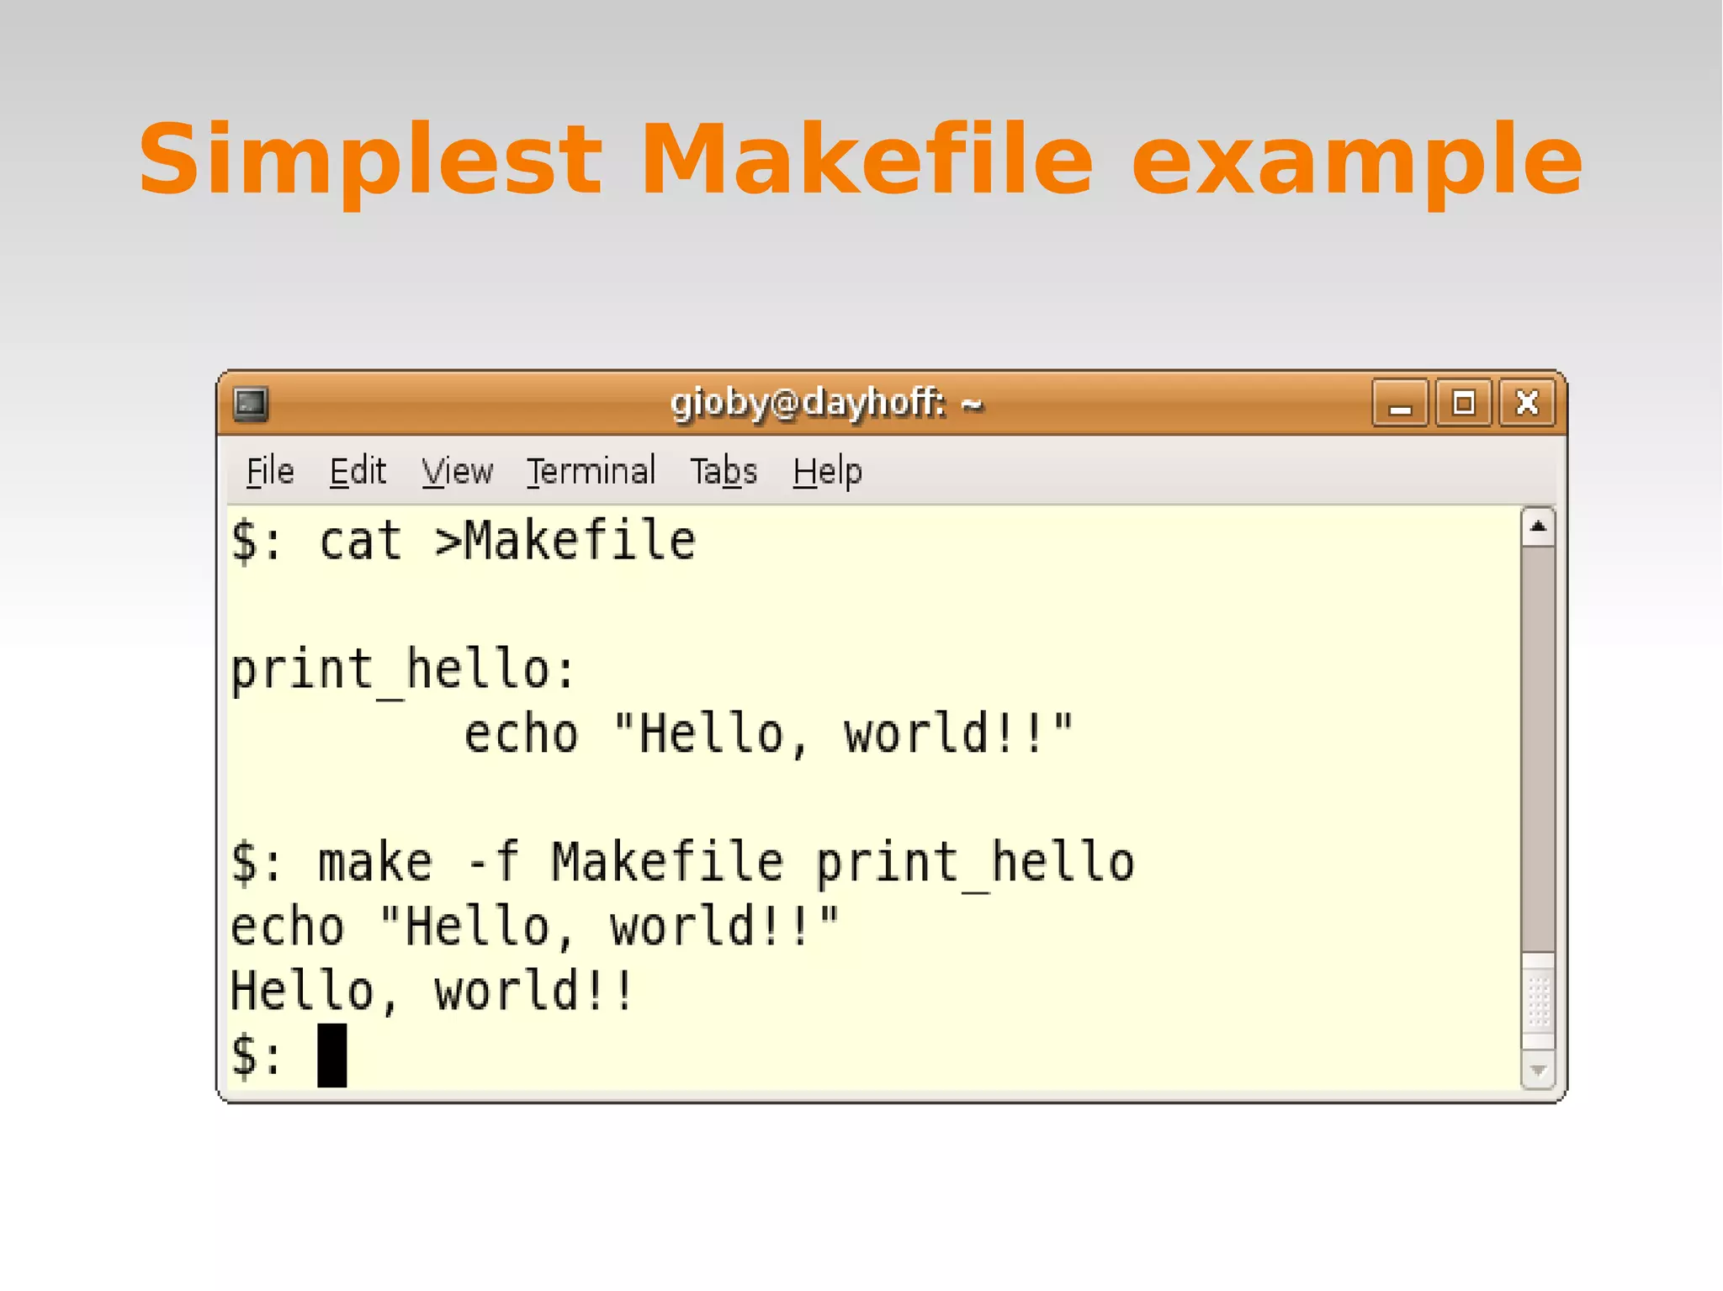Viewport: 1723px width, 1291px height.
Task: Maximize the terminal window
Action: coord(1463,404)
